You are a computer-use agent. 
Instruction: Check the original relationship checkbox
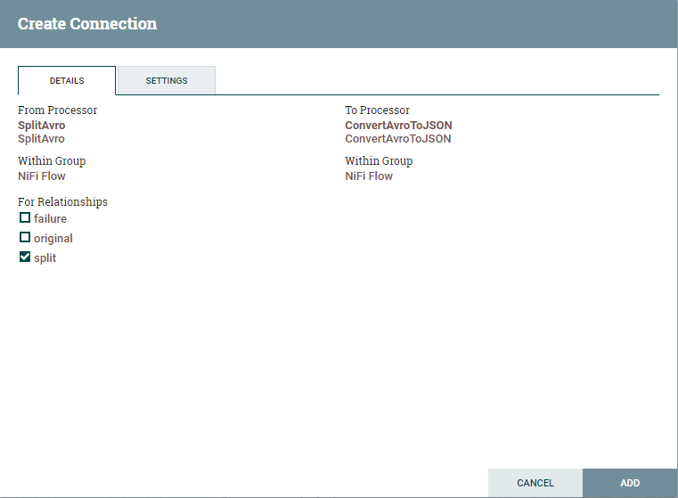tap(25, 237)
